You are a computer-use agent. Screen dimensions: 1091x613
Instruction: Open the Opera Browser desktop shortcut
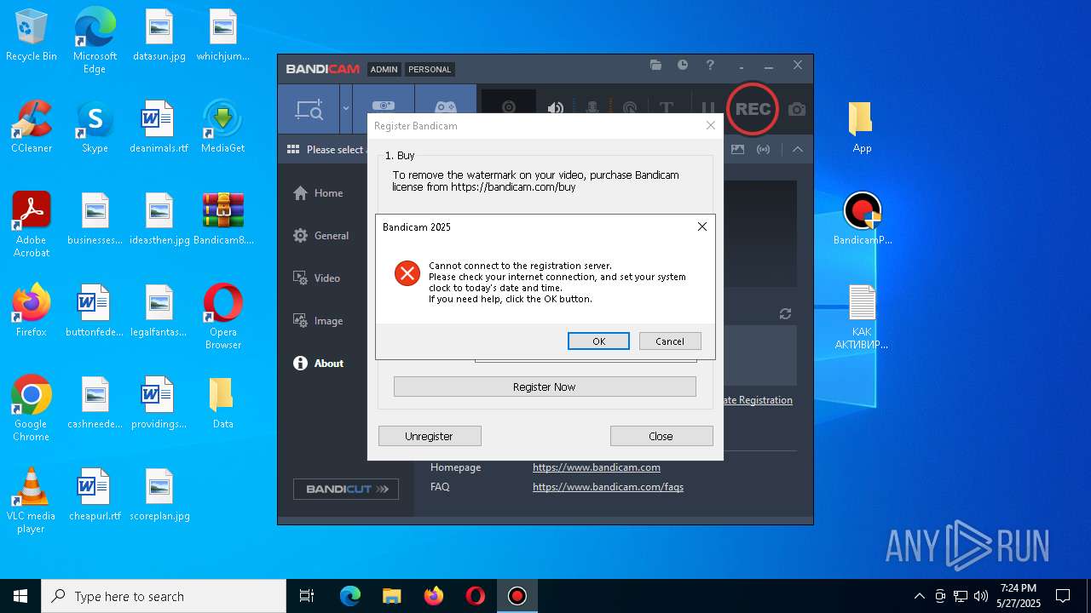pyautogui.click(x=223, y=317)
